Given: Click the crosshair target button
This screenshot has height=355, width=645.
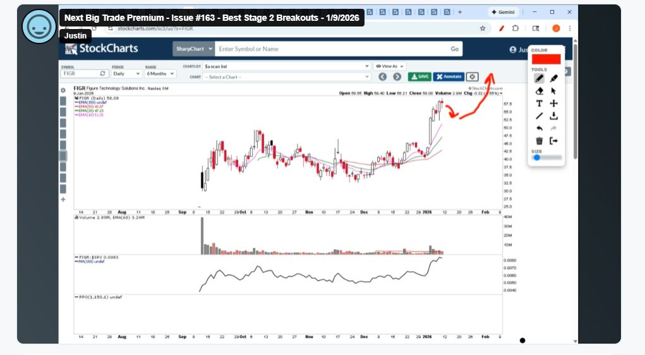Looking at the screenshot, I should pos(473,77).
